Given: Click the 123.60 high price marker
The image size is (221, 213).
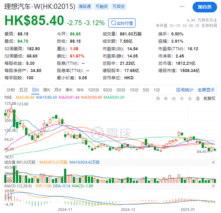Looking at the screenshot, I should (x=23, y=104).
